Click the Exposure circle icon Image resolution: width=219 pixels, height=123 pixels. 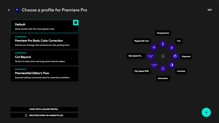coord(175,56)
